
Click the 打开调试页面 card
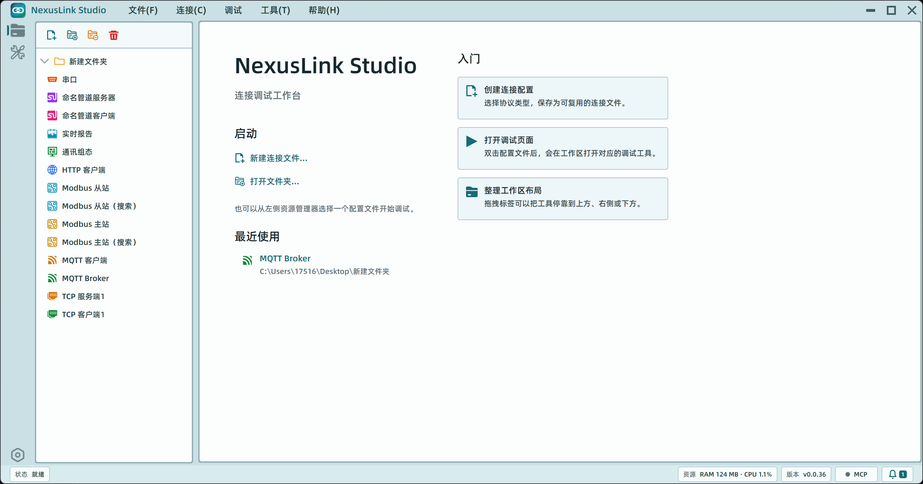pos(563,148)
